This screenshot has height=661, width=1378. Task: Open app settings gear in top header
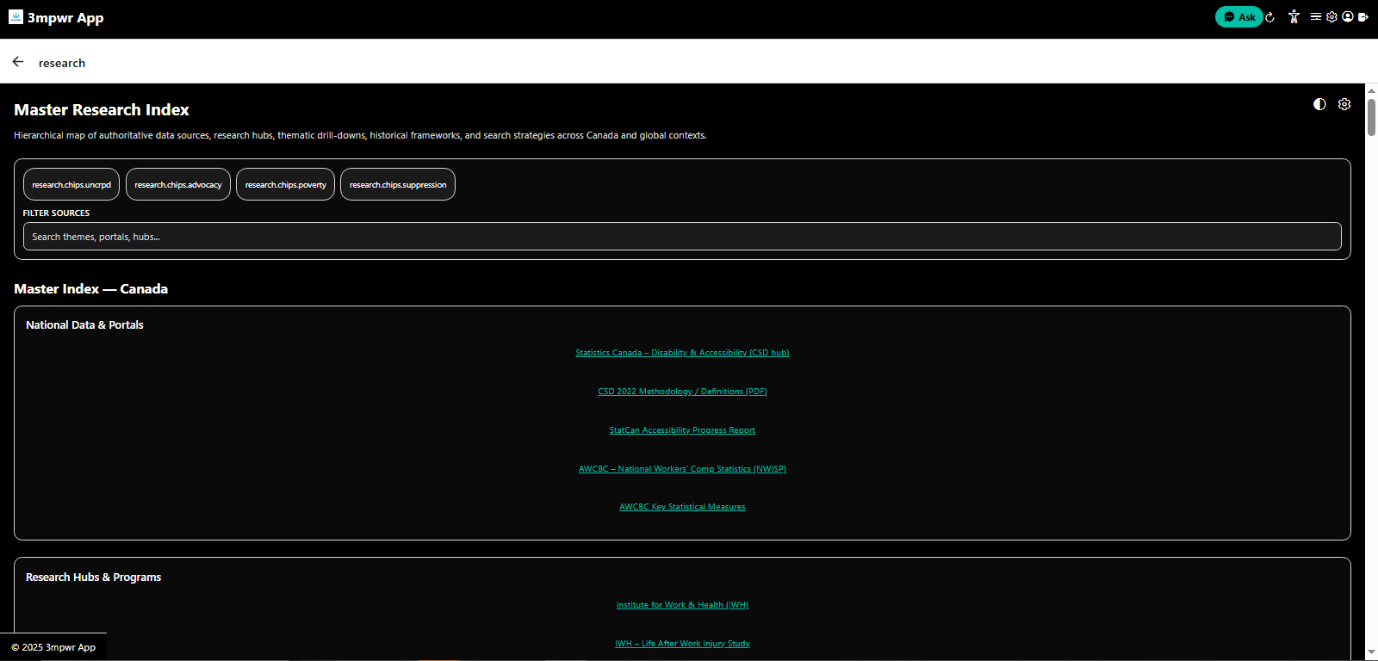tap(1331, 17)
